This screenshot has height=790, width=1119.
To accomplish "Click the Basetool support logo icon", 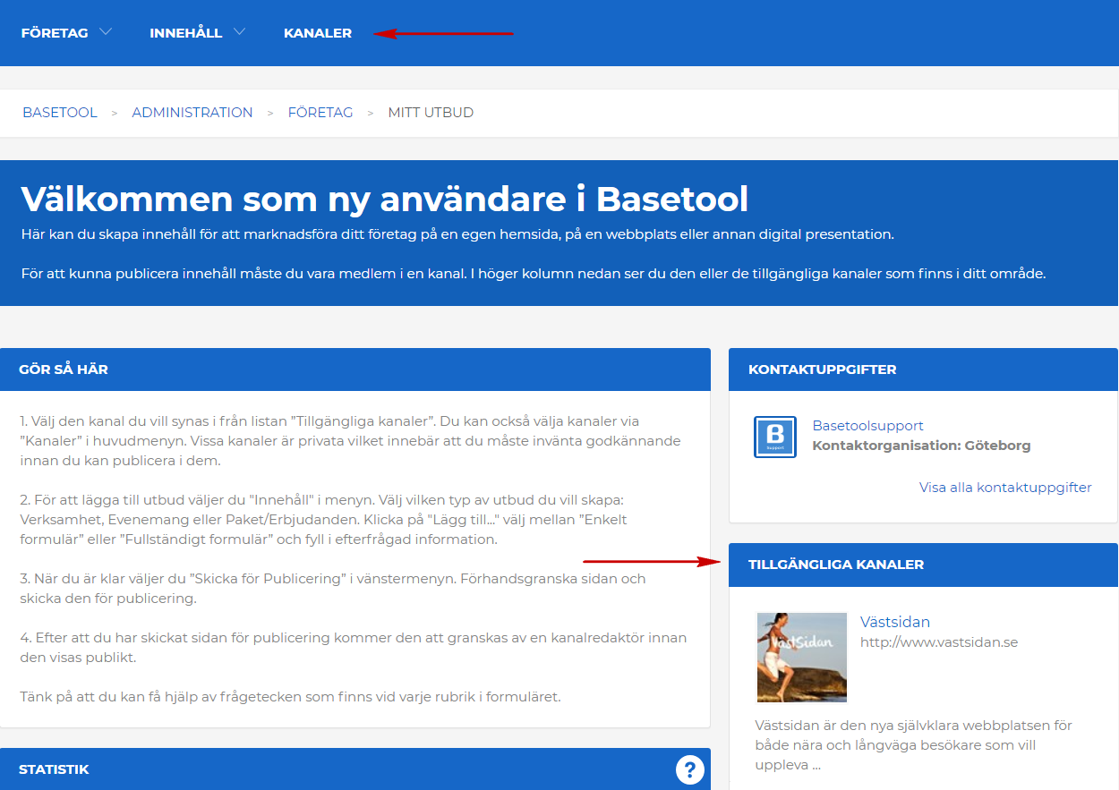I will pyautogui.click(x=775, y=437).
